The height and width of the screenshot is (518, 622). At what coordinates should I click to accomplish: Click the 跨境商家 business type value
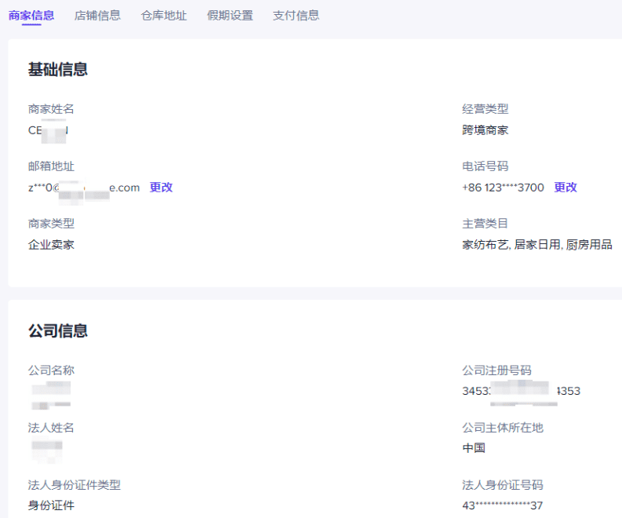pyautogui.click(x=486, y=130)
